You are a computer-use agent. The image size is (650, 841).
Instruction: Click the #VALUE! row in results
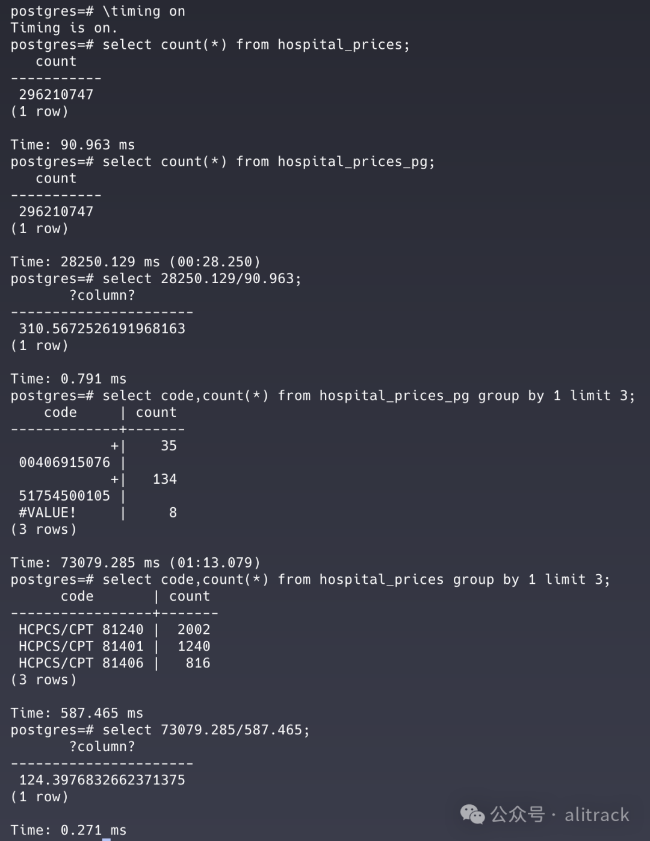click(48, 513)
